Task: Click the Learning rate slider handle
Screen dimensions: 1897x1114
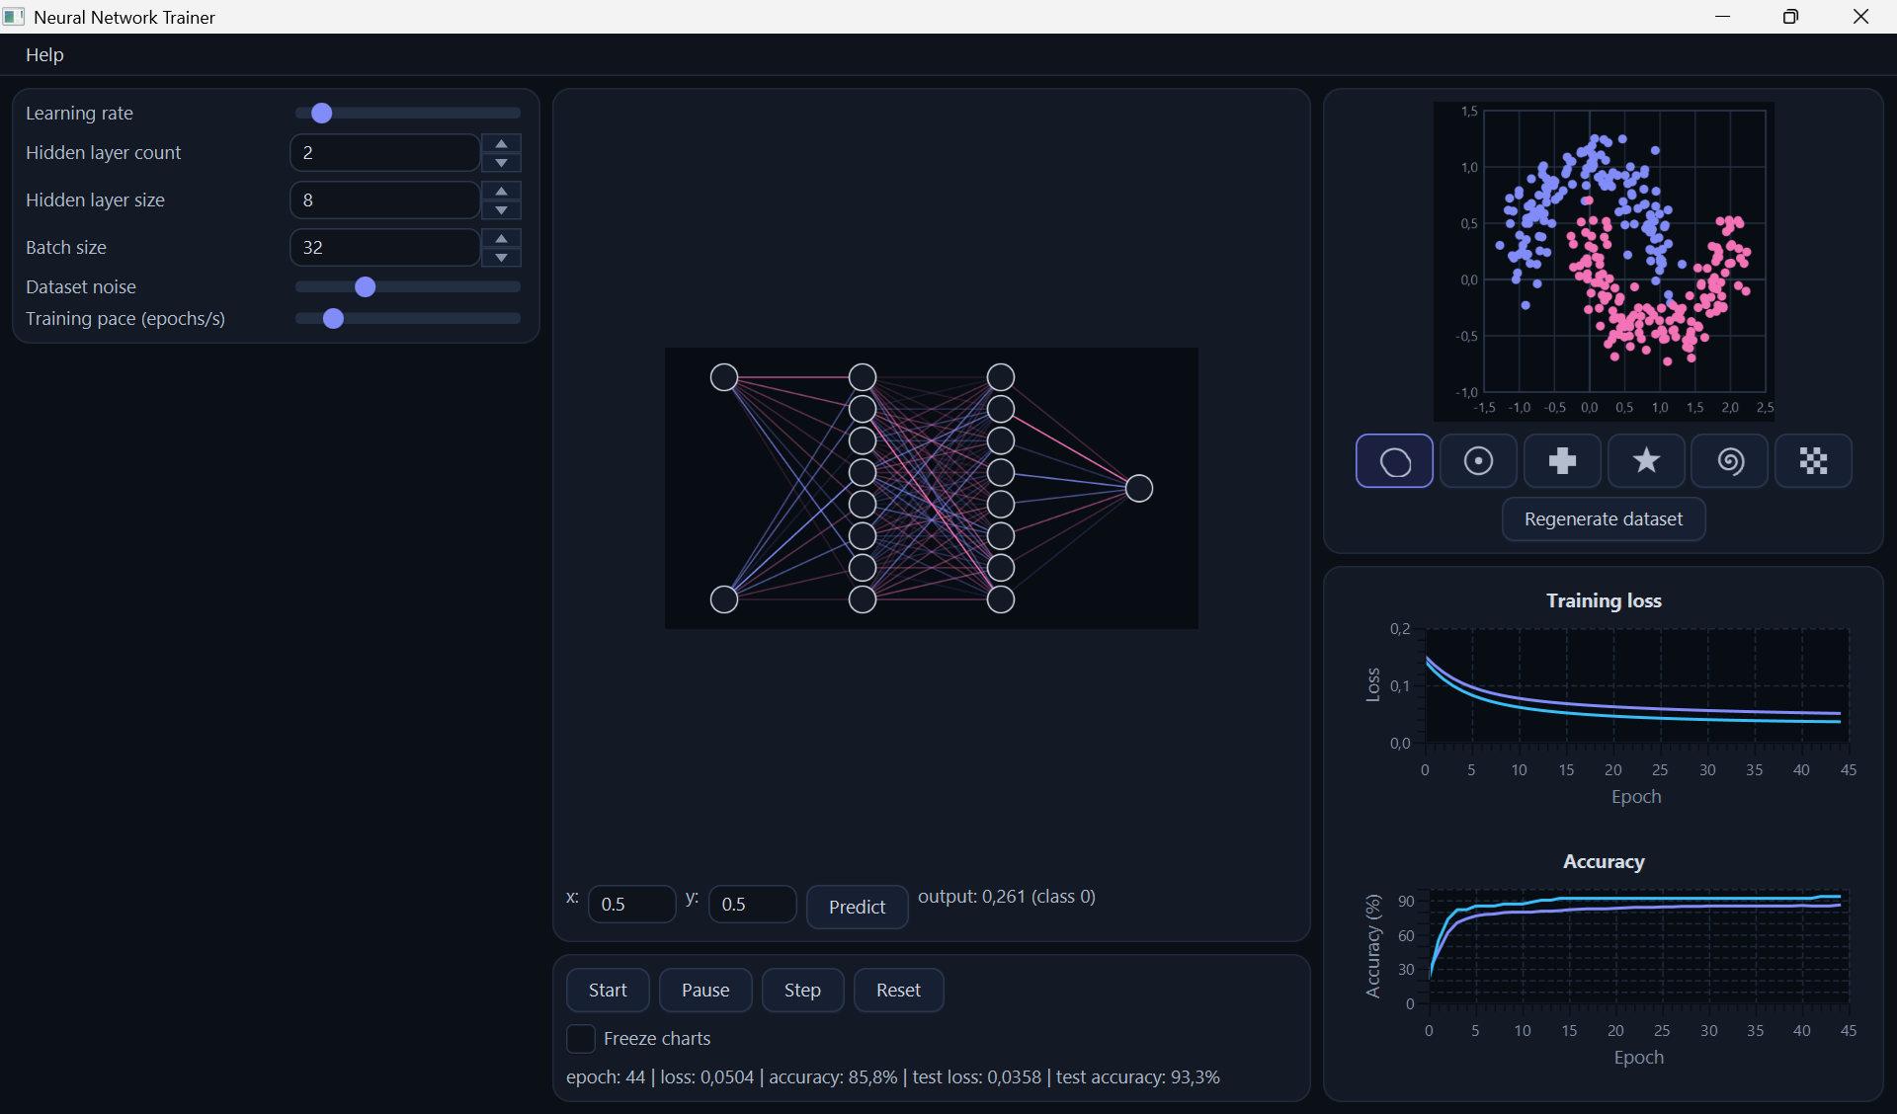Action: [x=321, y=114]
